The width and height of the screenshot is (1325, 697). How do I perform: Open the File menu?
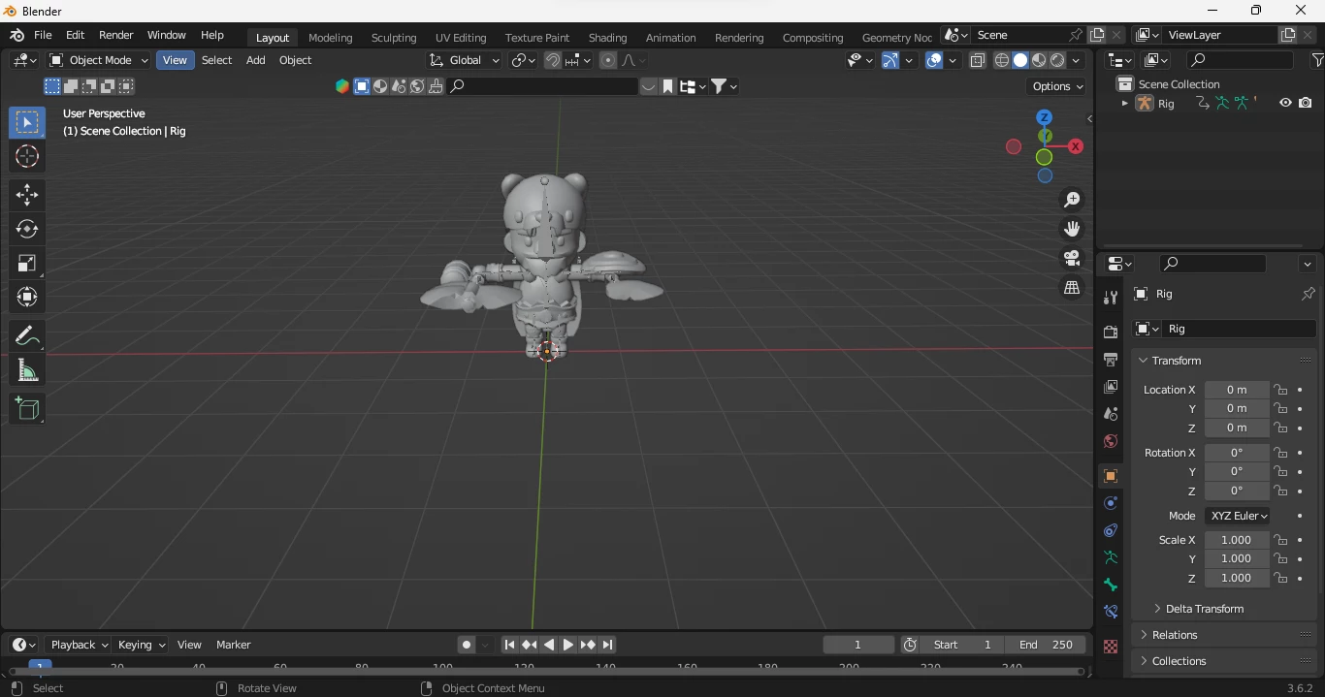43,35
